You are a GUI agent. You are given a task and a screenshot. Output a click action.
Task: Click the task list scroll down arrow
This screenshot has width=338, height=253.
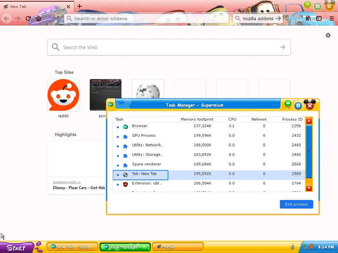(x=309, y=188)
